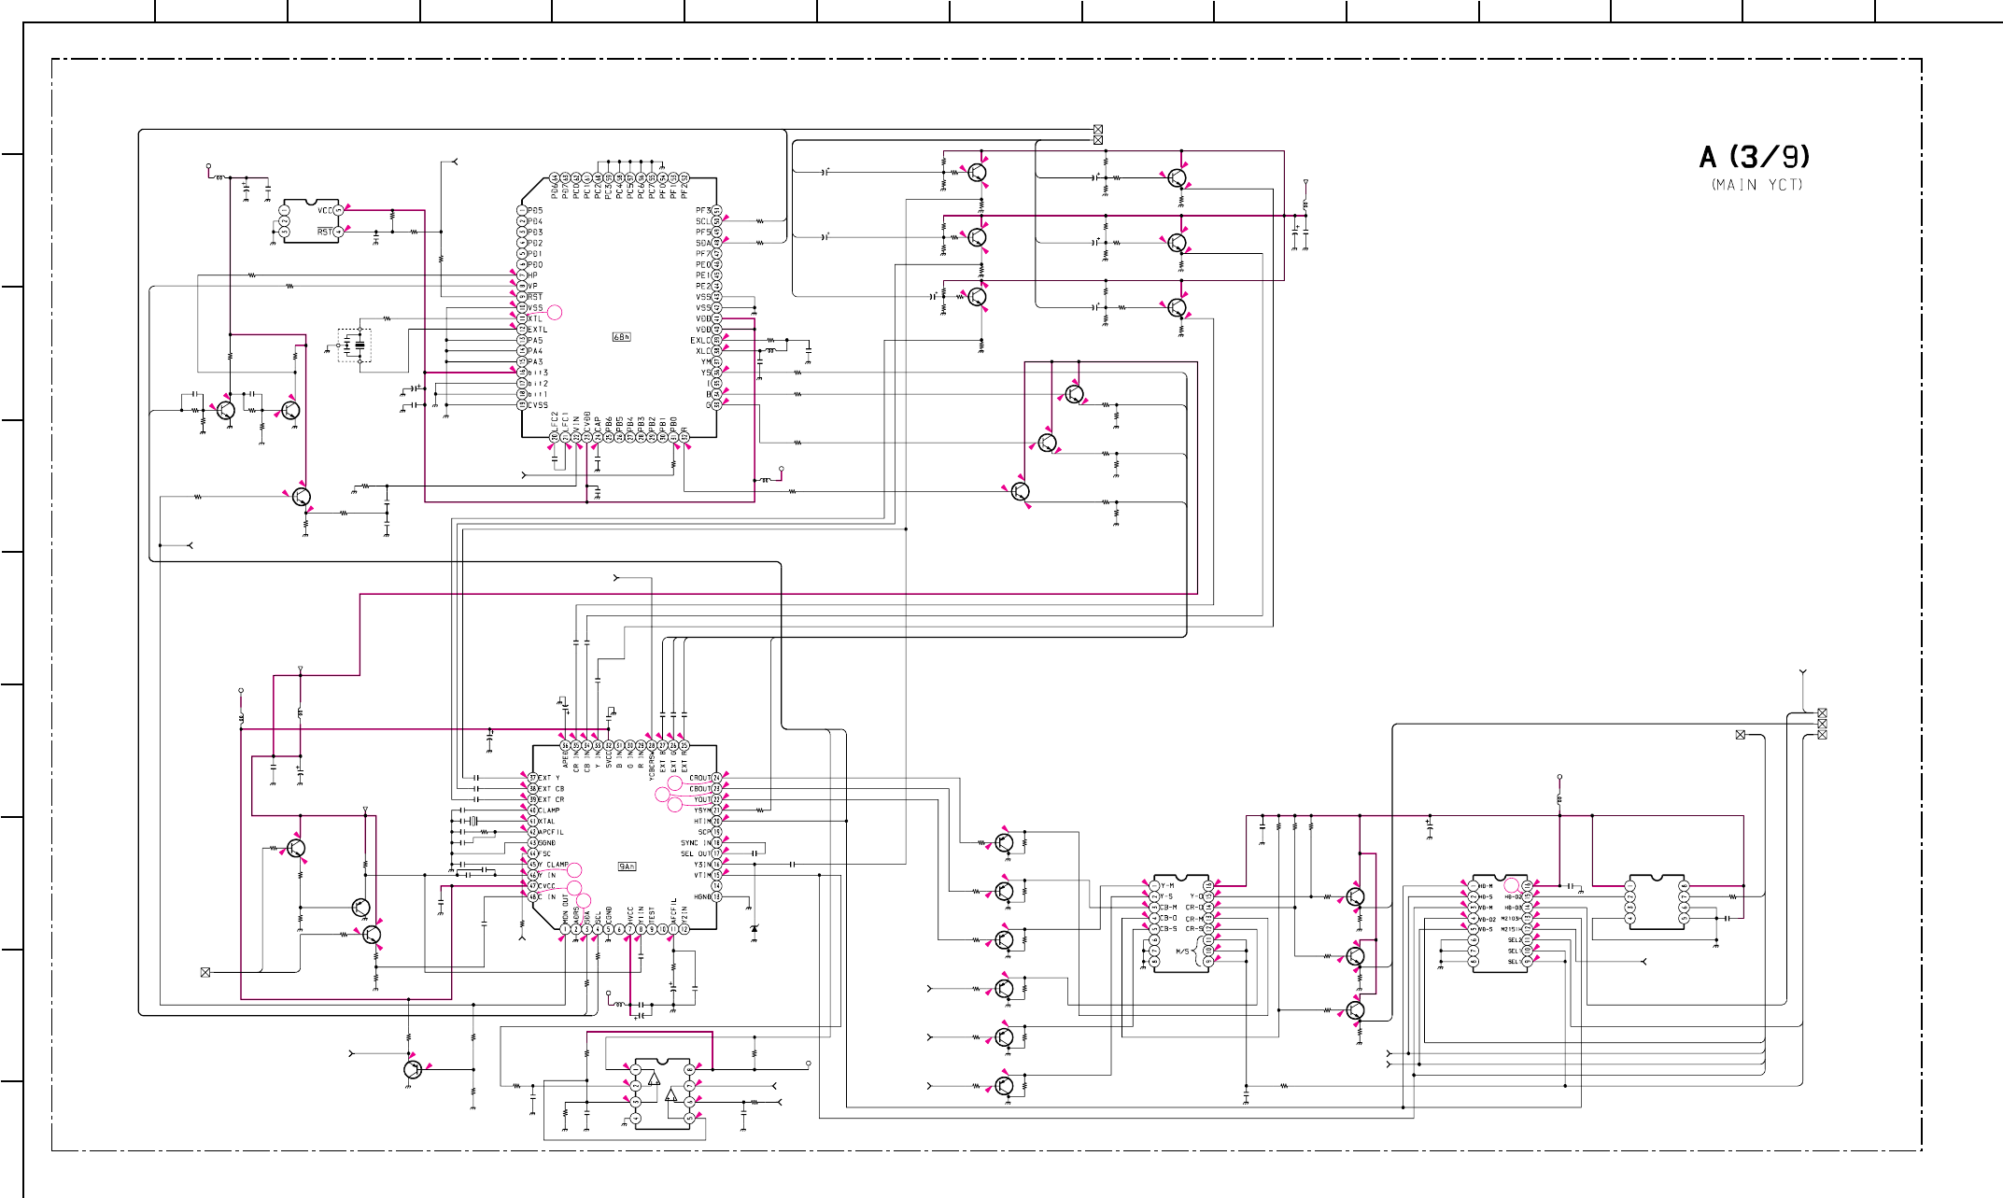The image size is (2003, 1198).
Task: Select the Y-M pin 1 on the 16-pin switch IC
Action: pos(1155,885)
